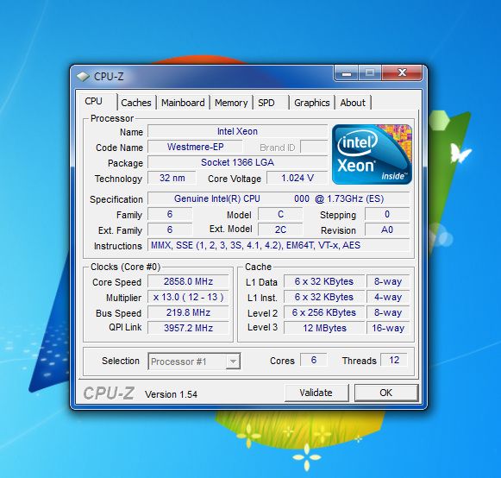Click the L1 Data 8-way associativity

pyautogui.click(x=388, y=281)
